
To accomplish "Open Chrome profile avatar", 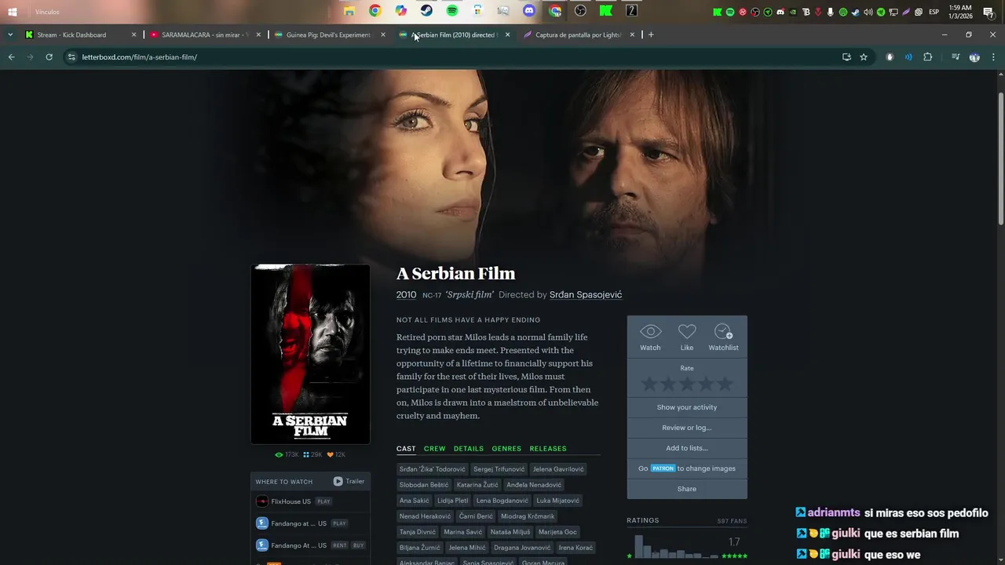I will [974, 57].
